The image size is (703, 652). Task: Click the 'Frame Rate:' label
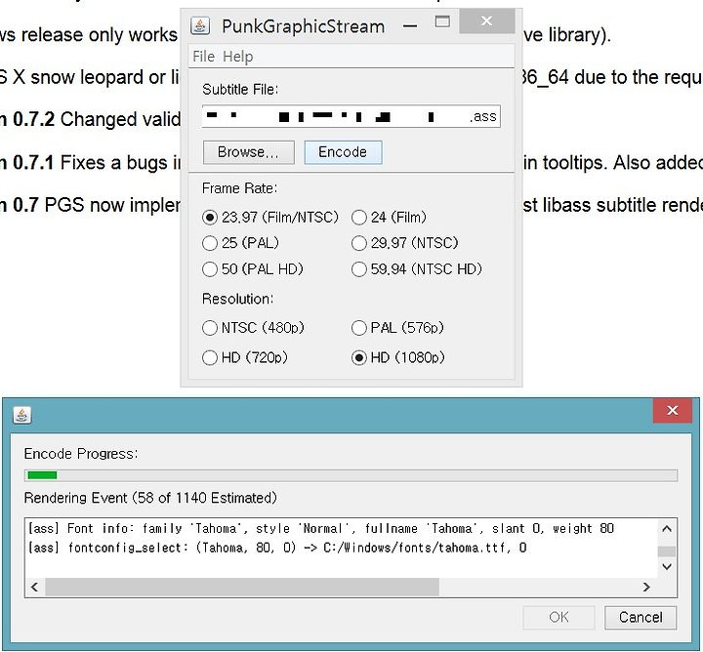240,188
